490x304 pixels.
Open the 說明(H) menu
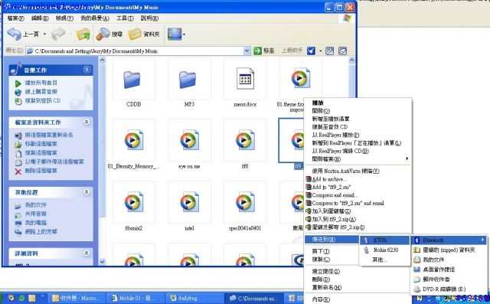149,18
